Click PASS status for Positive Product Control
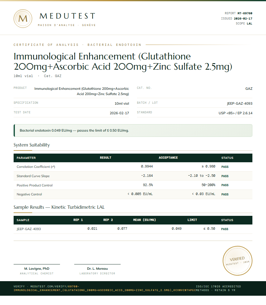The width and height of the screenshot is (266, 305). 225,185
